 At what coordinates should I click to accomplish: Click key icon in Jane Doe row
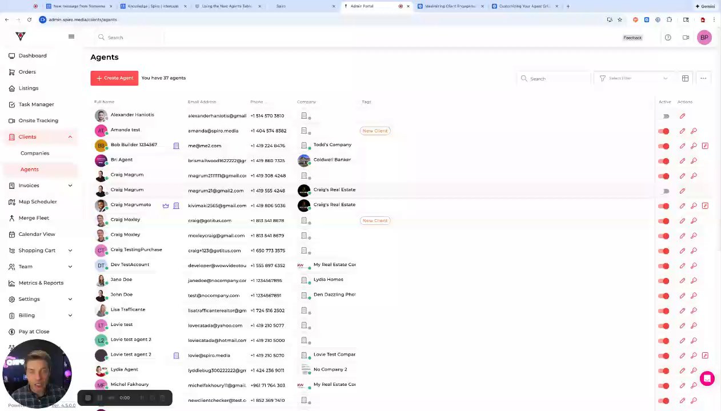694,281
